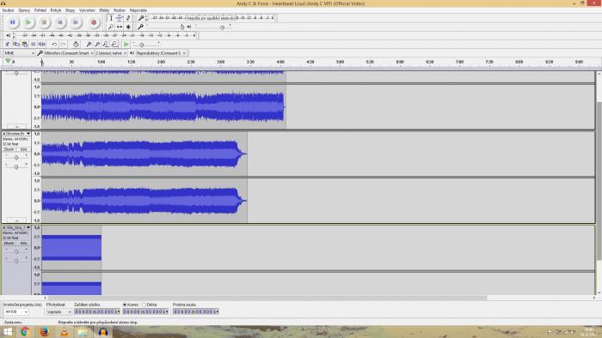Click the Undo arrow in edit toolbar

click(x=54, y=45)
